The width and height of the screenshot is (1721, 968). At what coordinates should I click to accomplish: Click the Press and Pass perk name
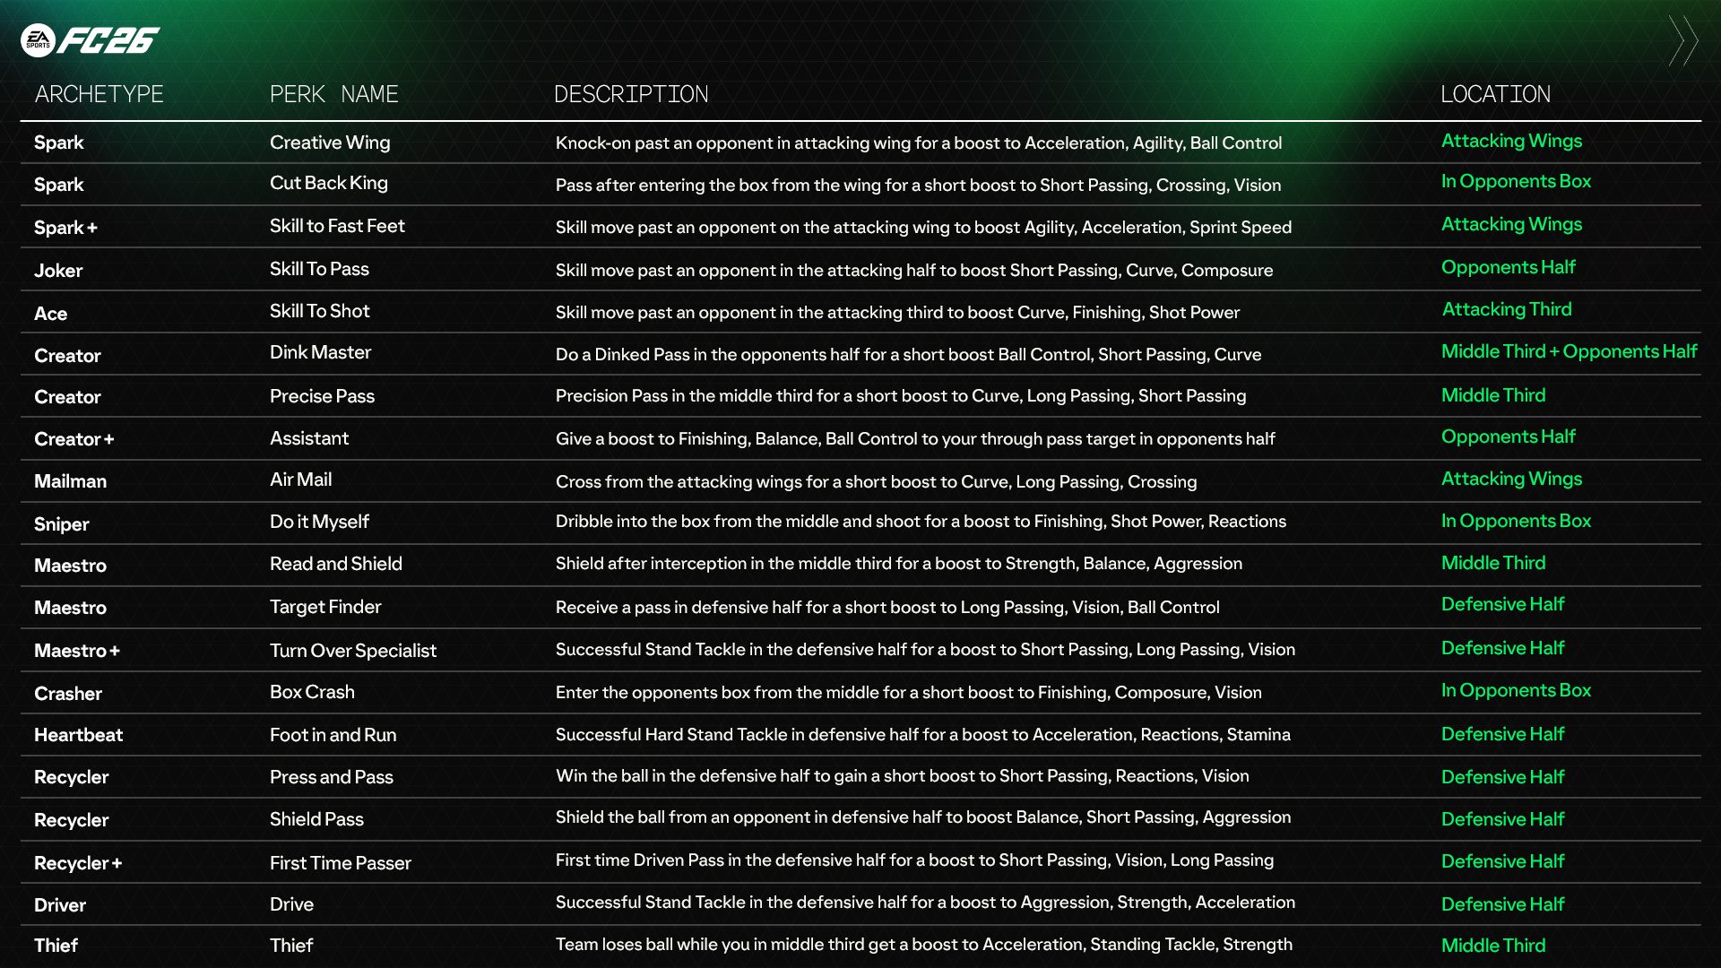(x=332, y=777)
